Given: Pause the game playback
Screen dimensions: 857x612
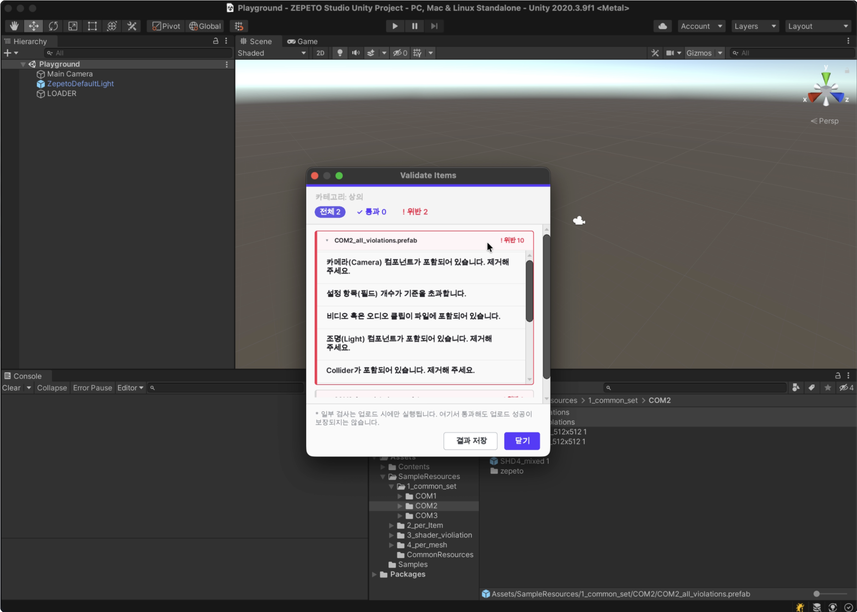Looking at the screenshot, I should 414,26.
